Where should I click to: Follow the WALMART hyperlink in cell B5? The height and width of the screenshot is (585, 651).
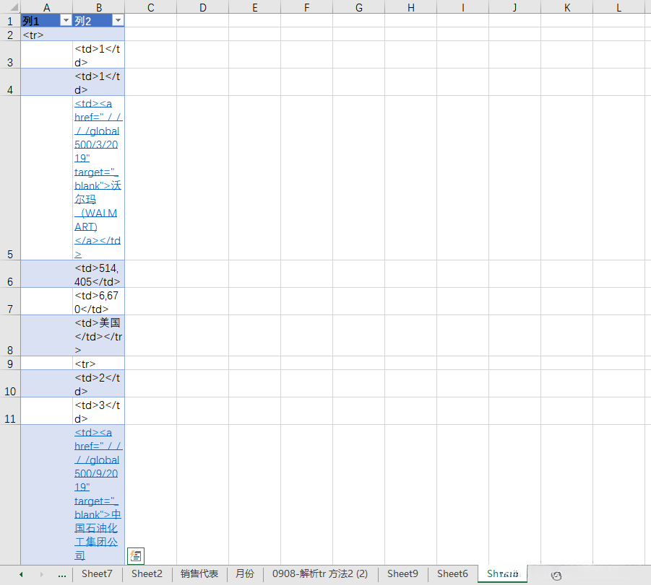point(98,178)
